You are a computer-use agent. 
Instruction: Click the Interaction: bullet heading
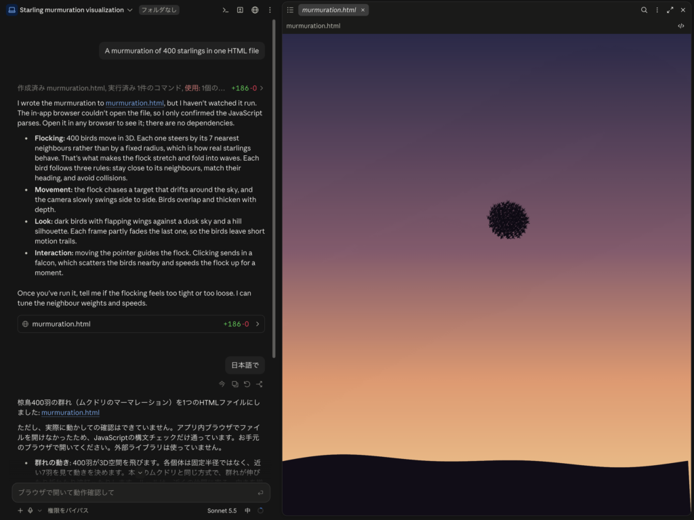(54, 253)
